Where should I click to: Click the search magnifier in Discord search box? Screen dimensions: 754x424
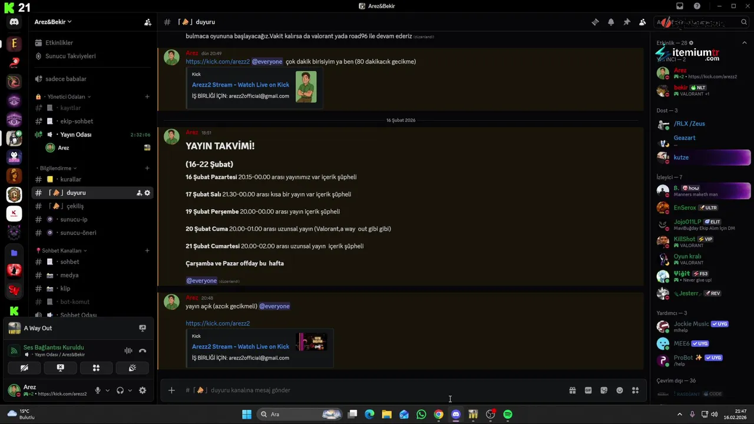coord(743,22)
